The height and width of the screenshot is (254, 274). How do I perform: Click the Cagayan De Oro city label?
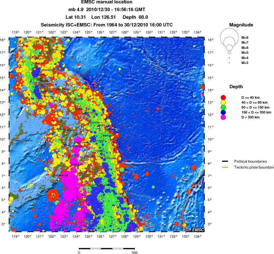pyautogui.click(x=95, y=156)
